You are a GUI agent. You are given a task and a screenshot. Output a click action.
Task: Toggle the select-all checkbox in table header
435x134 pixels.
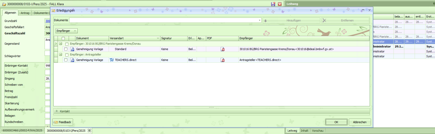[63, 38]
